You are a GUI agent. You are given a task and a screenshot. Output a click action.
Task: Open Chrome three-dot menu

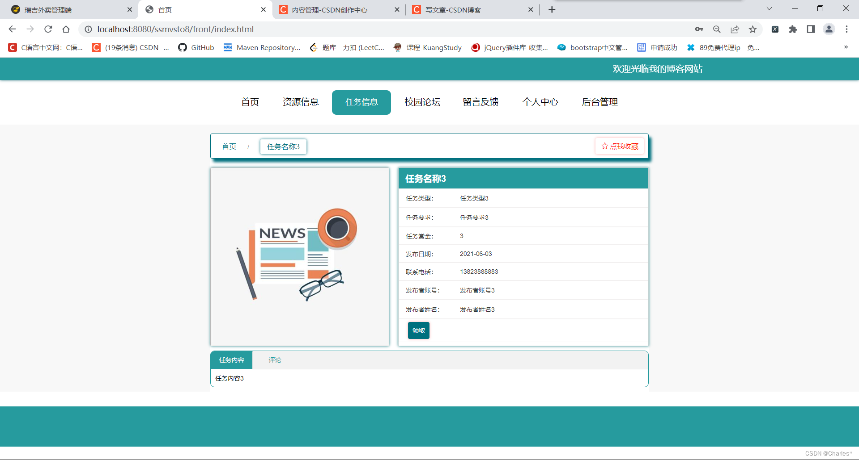(846, 29)
